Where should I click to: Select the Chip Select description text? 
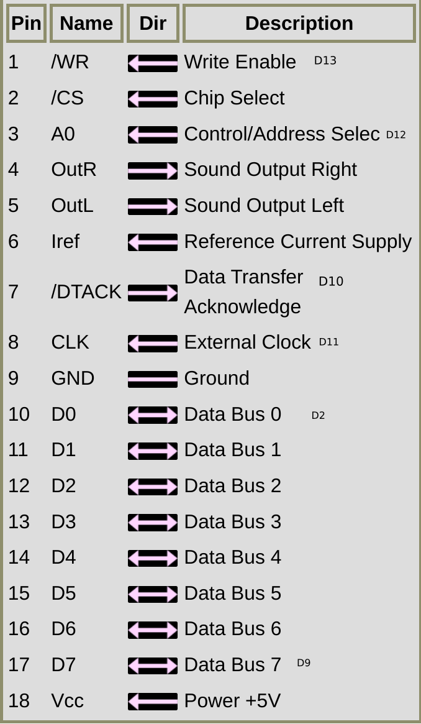point(234,98)
